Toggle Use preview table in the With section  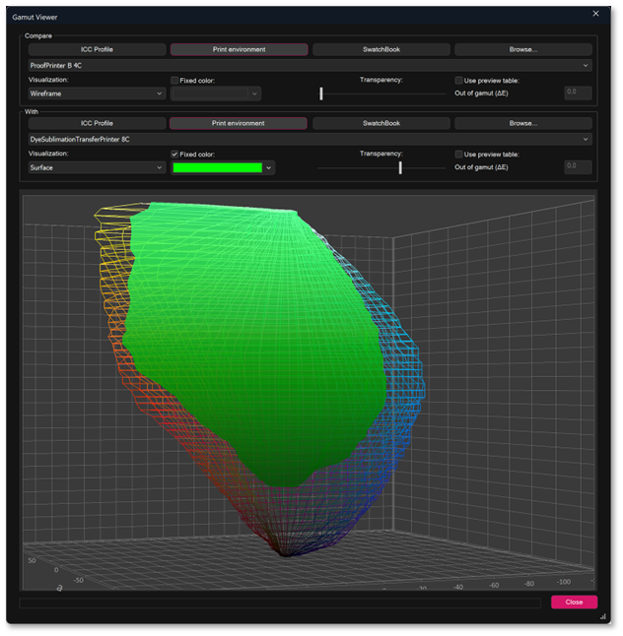coord(459,155)
